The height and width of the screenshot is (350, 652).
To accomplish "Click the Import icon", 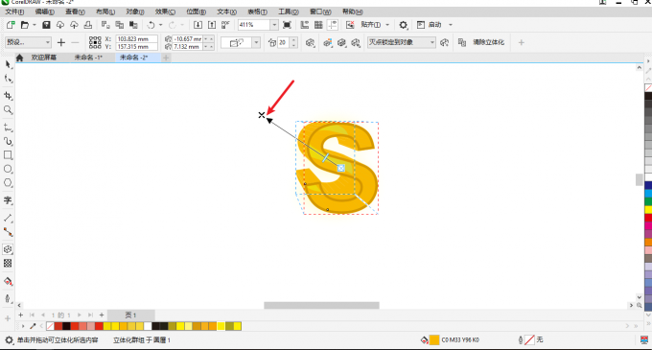I will tap(198, 25).
